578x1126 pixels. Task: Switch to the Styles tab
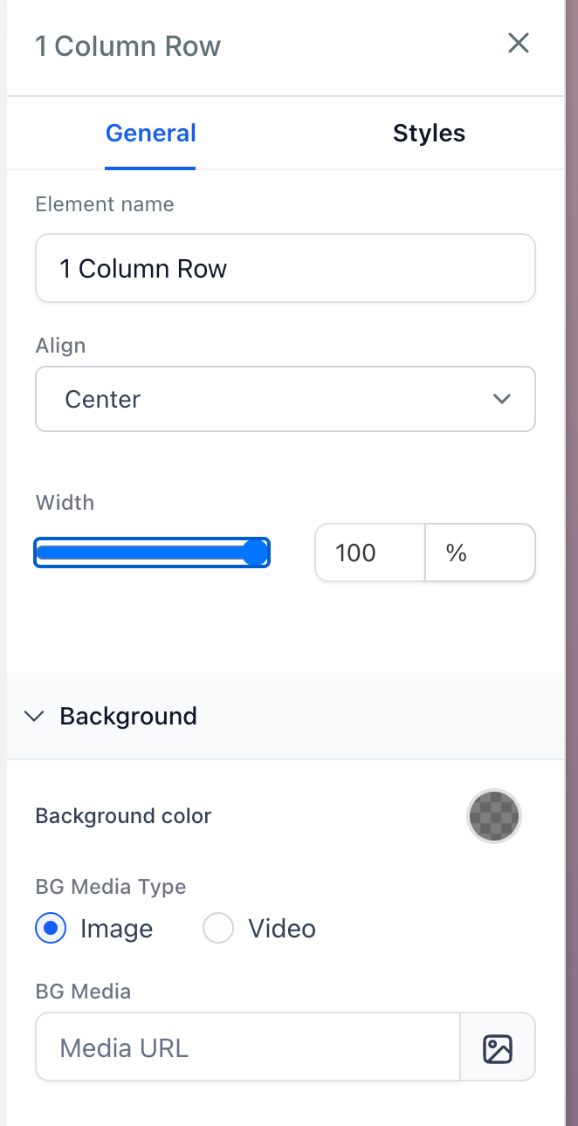tap(429, 134)
